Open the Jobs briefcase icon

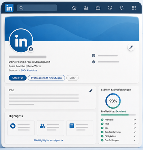(98, 8)
